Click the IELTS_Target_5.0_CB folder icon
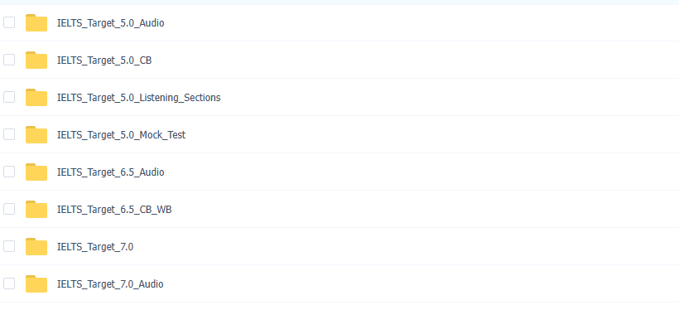679x310 pixels. point(36,60)
